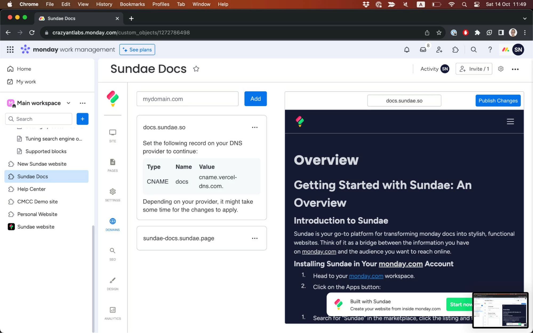The width and height of the screenshot is (533, 333).
Task: Open the History menu in menu bar
Action: (x=104, y=4)
